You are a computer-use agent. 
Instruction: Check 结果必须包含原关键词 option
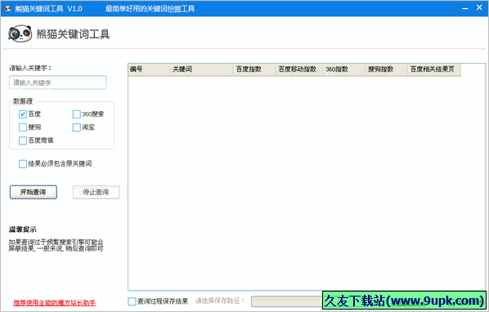tap(22, 164)
